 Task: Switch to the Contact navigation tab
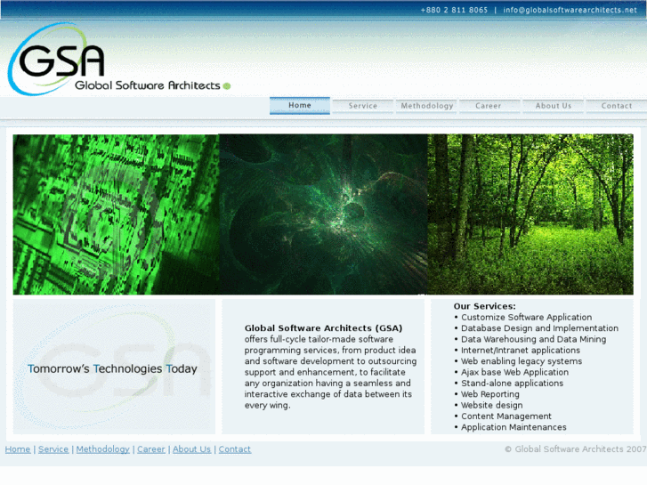[617, 106]
